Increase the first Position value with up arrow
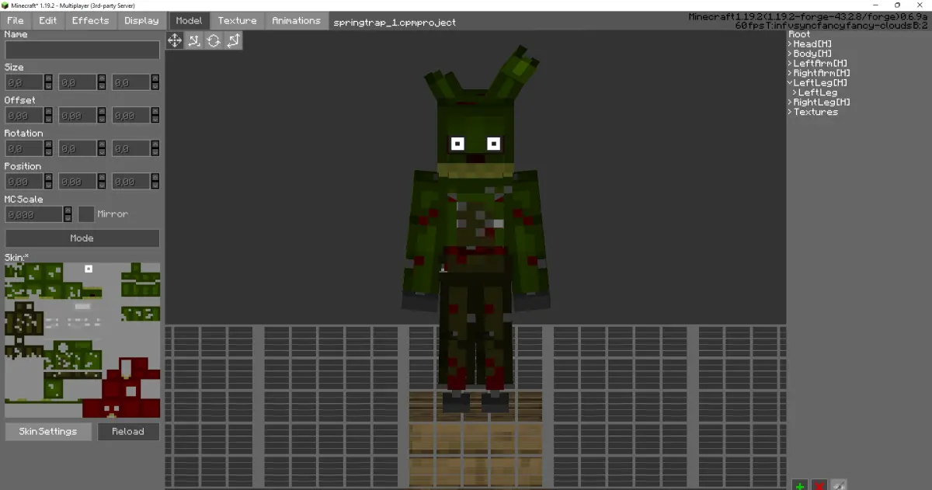Image resolution: width=932 pixels, height=490 pixels. tap(48, 177)
